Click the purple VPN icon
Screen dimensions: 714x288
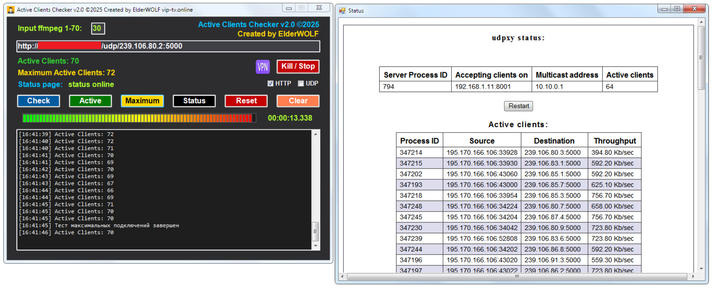(x=263, y=67)
